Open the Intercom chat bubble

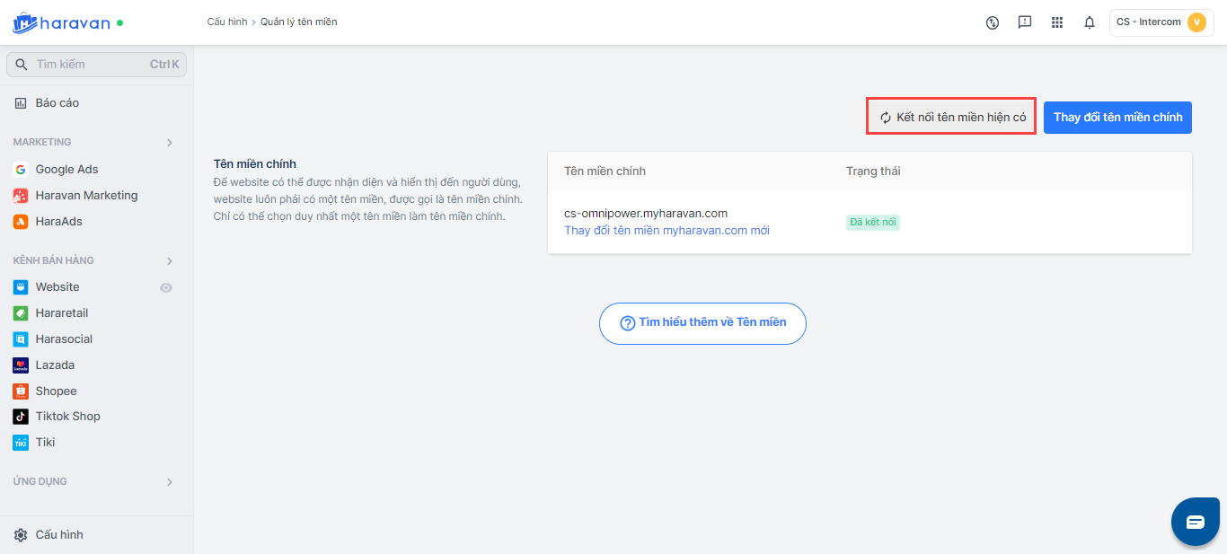point(1195,522)
